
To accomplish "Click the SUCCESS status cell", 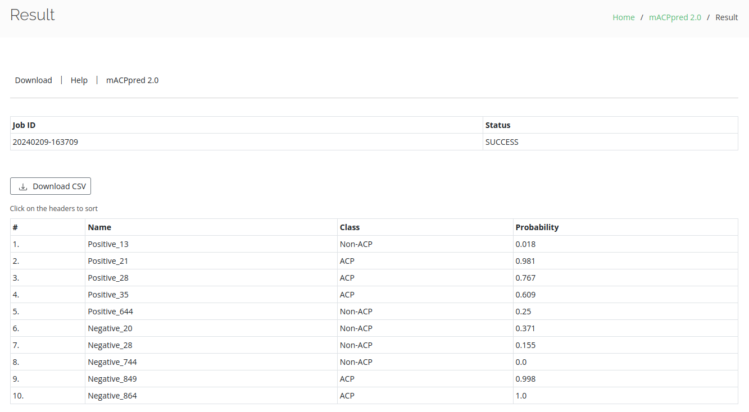I will 502,142.
